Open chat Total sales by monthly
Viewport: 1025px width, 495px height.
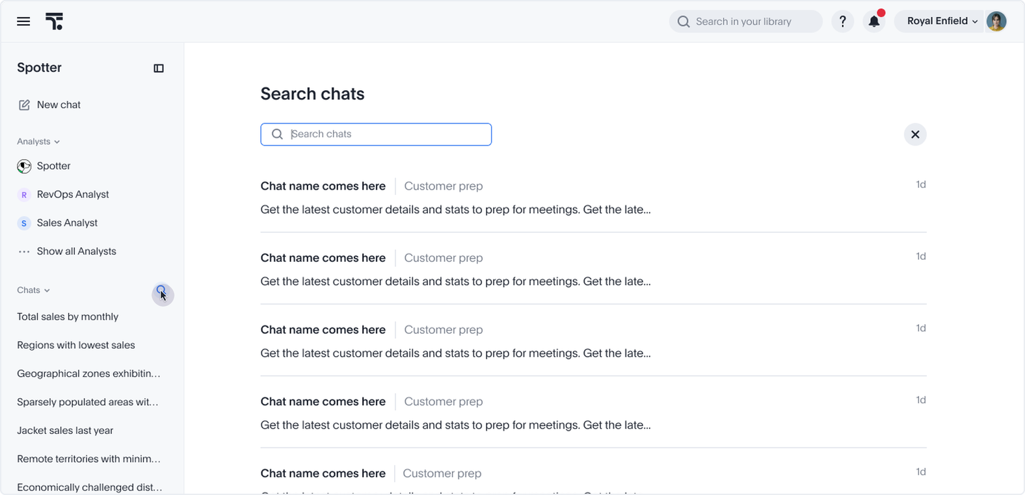point(68,317)
